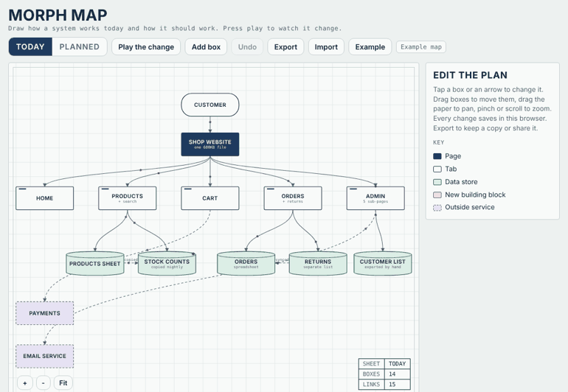
Task: Select the PRODUCTS tab box
Action: pos(128,198)
